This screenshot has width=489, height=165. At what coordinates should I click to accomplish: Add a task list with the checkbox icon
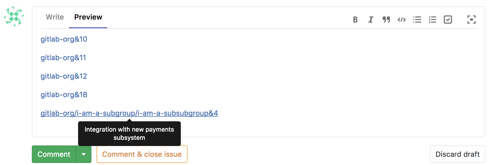point(448,19)
